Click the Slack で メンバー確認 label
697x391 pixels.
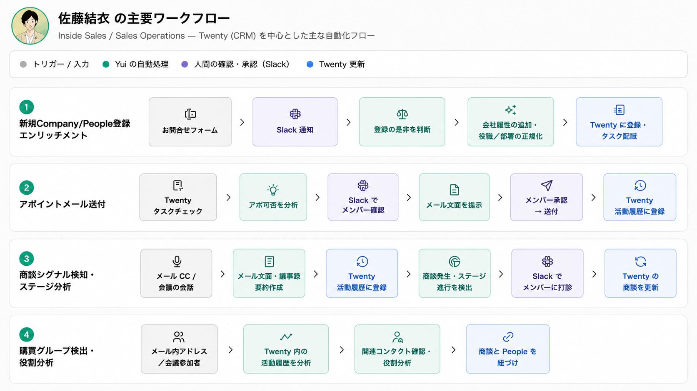(363, 205)
